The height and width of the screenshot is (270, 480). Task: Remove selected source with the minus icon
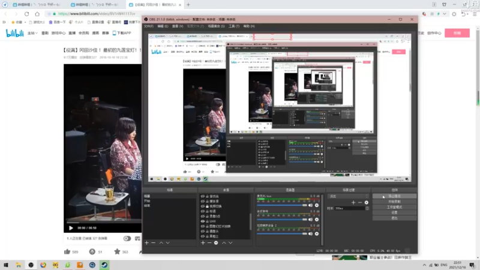pos(209,243)
